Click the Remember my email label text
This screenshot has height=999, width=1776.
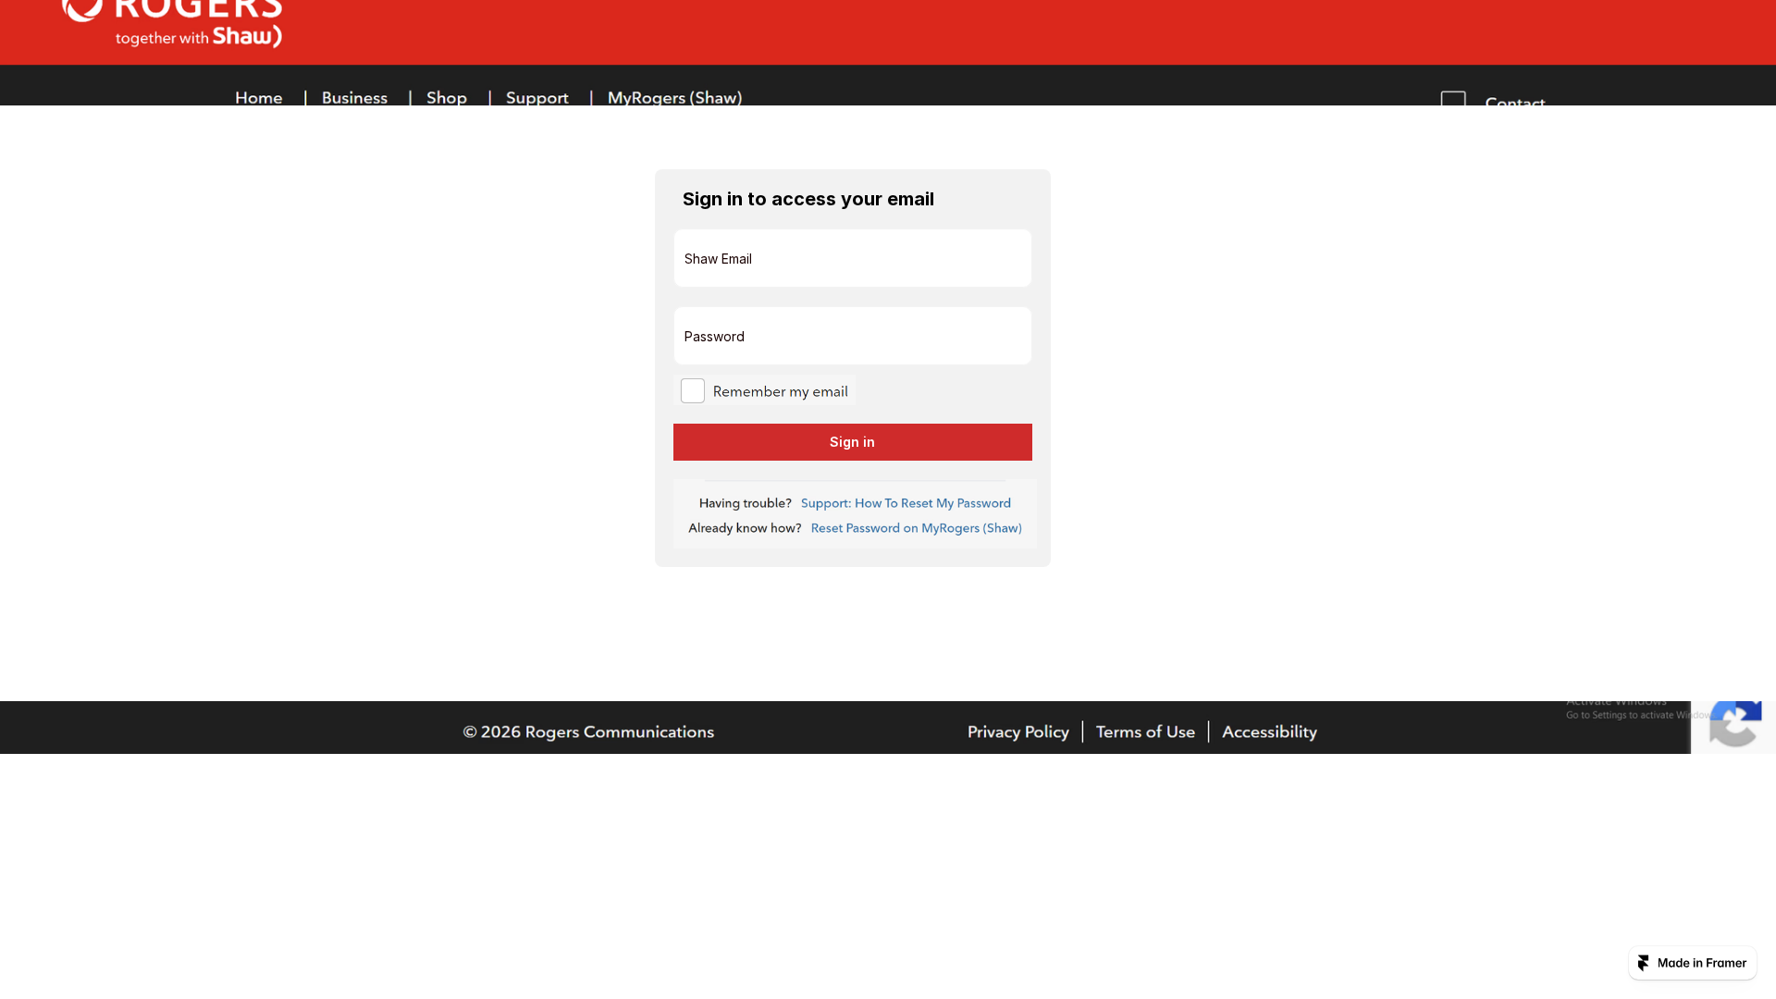[781, 391]
